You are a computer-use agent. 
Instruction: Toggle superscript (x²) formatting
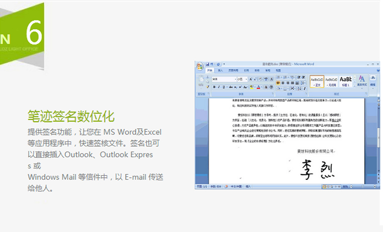click(x=240, y=87)
